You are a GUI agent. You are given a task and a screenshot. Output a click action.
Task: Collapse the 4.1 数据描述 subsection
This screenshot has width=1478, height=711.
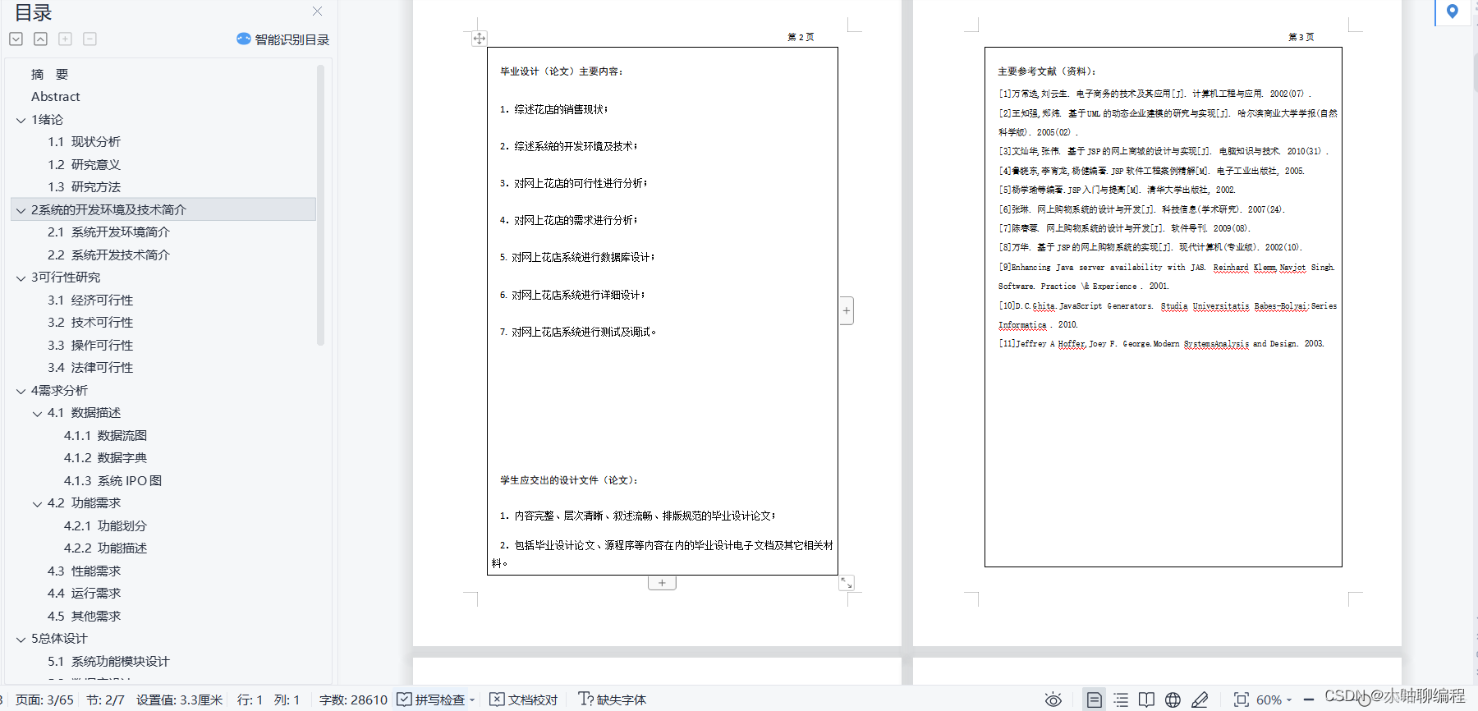click(37, 413)
